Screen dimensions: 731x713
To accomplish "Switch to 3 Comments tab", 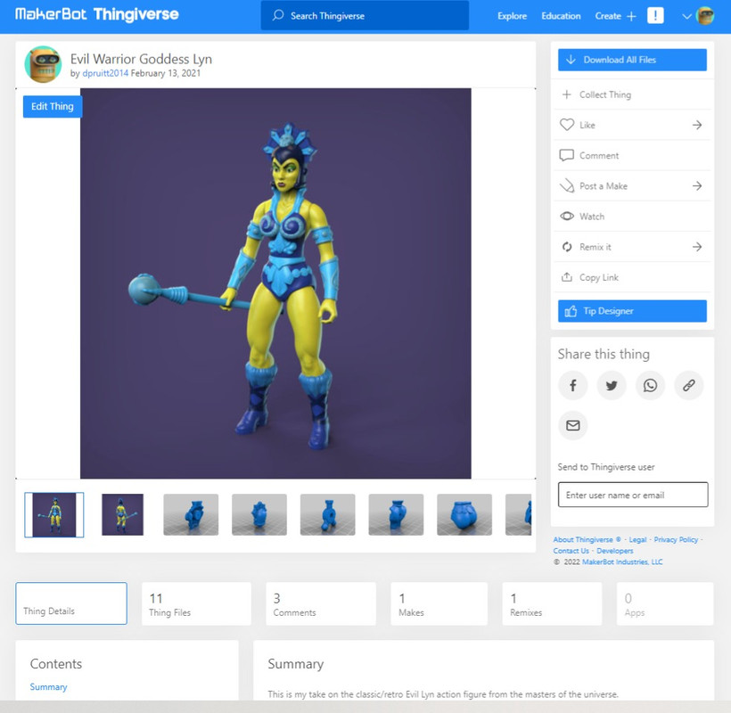I will click(321, 603).
